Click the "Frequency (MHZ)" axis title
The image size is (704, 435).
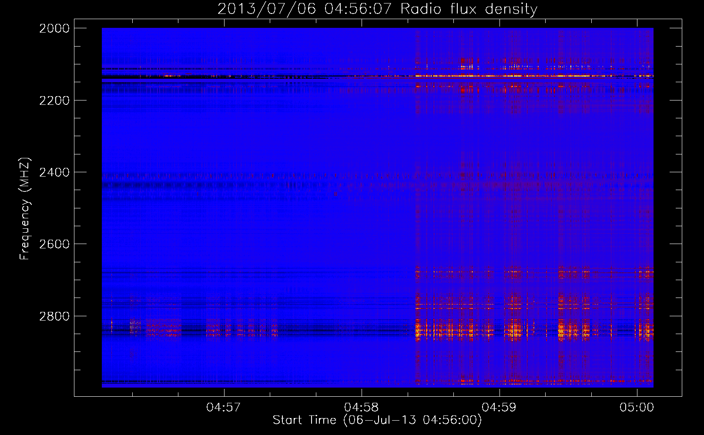pos(25,209)
